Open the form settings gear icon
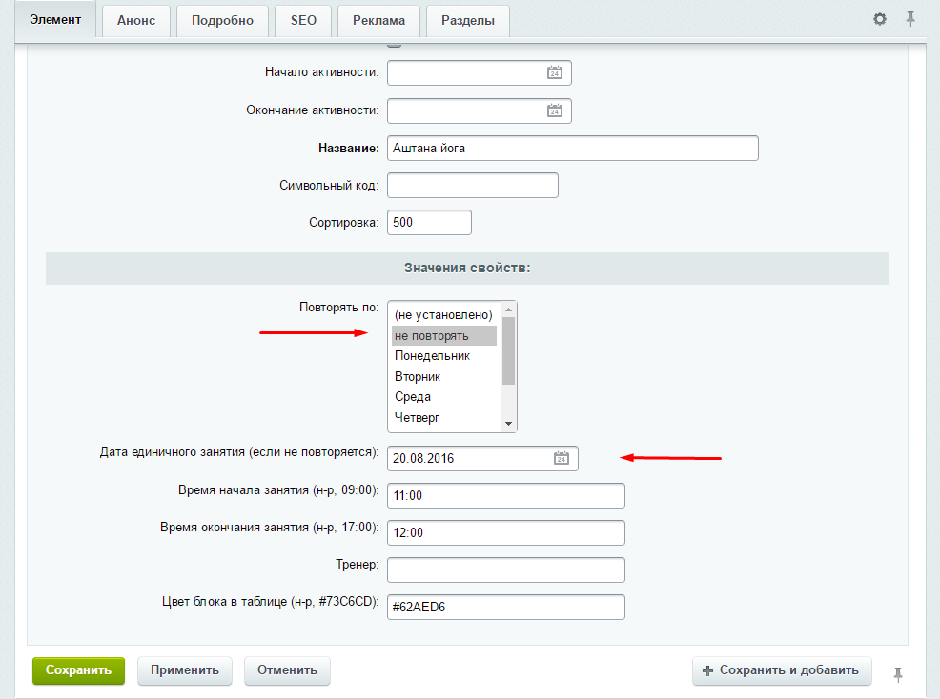Viewport: 940px width, 699px height. pyautogui.click(x=879, y=19)
